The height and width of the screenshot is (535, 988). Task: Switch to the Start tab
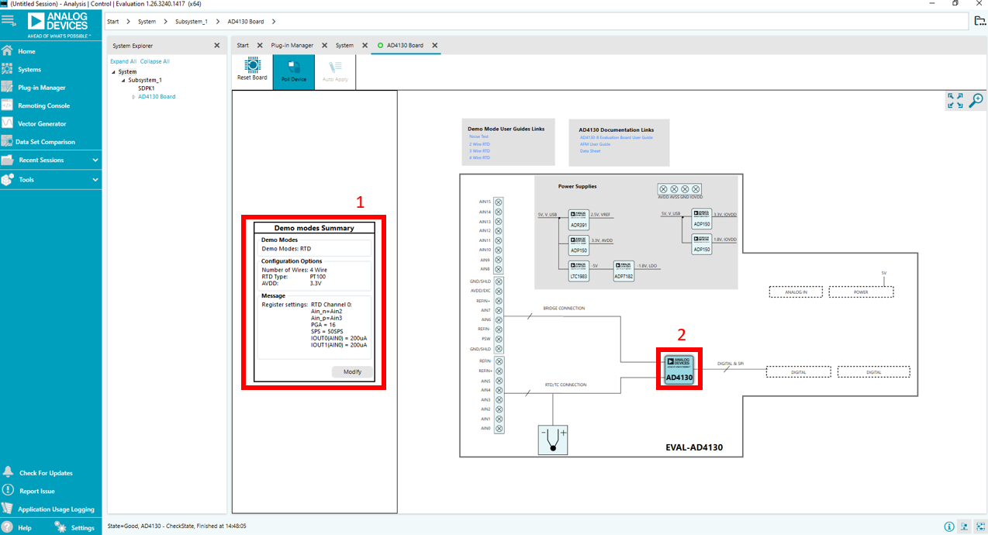tap(243, 46)
